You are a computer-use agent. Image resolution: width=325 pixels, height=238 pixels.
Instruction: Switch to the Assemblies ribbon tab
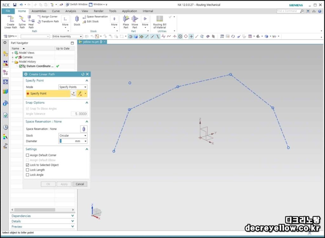click(39, 11)
